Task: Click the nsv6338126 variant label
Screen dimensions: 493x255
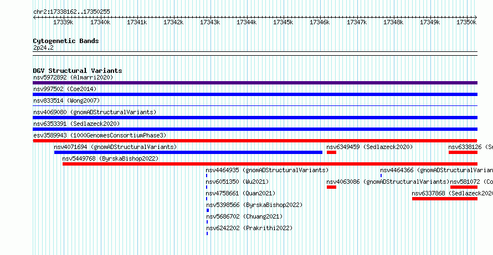Action: pos(470,147)
